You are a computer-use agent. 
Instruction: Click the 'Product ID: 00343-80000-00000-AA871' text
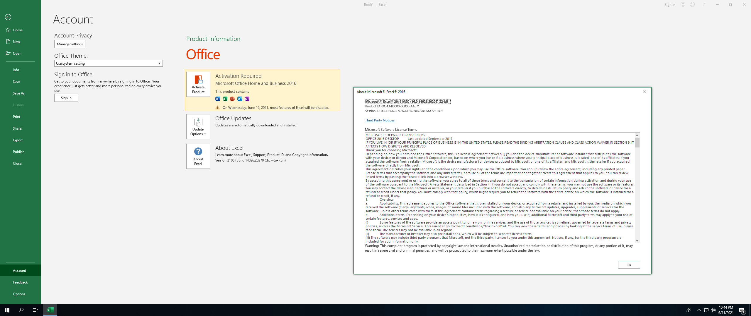tap(392, 106)
